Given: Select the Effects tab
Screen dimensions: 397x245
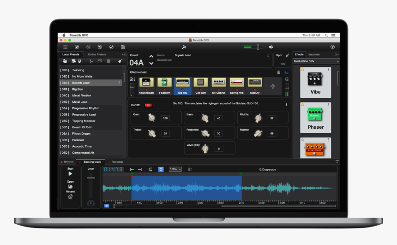Looking at the screenshot, I should [299, 54].
